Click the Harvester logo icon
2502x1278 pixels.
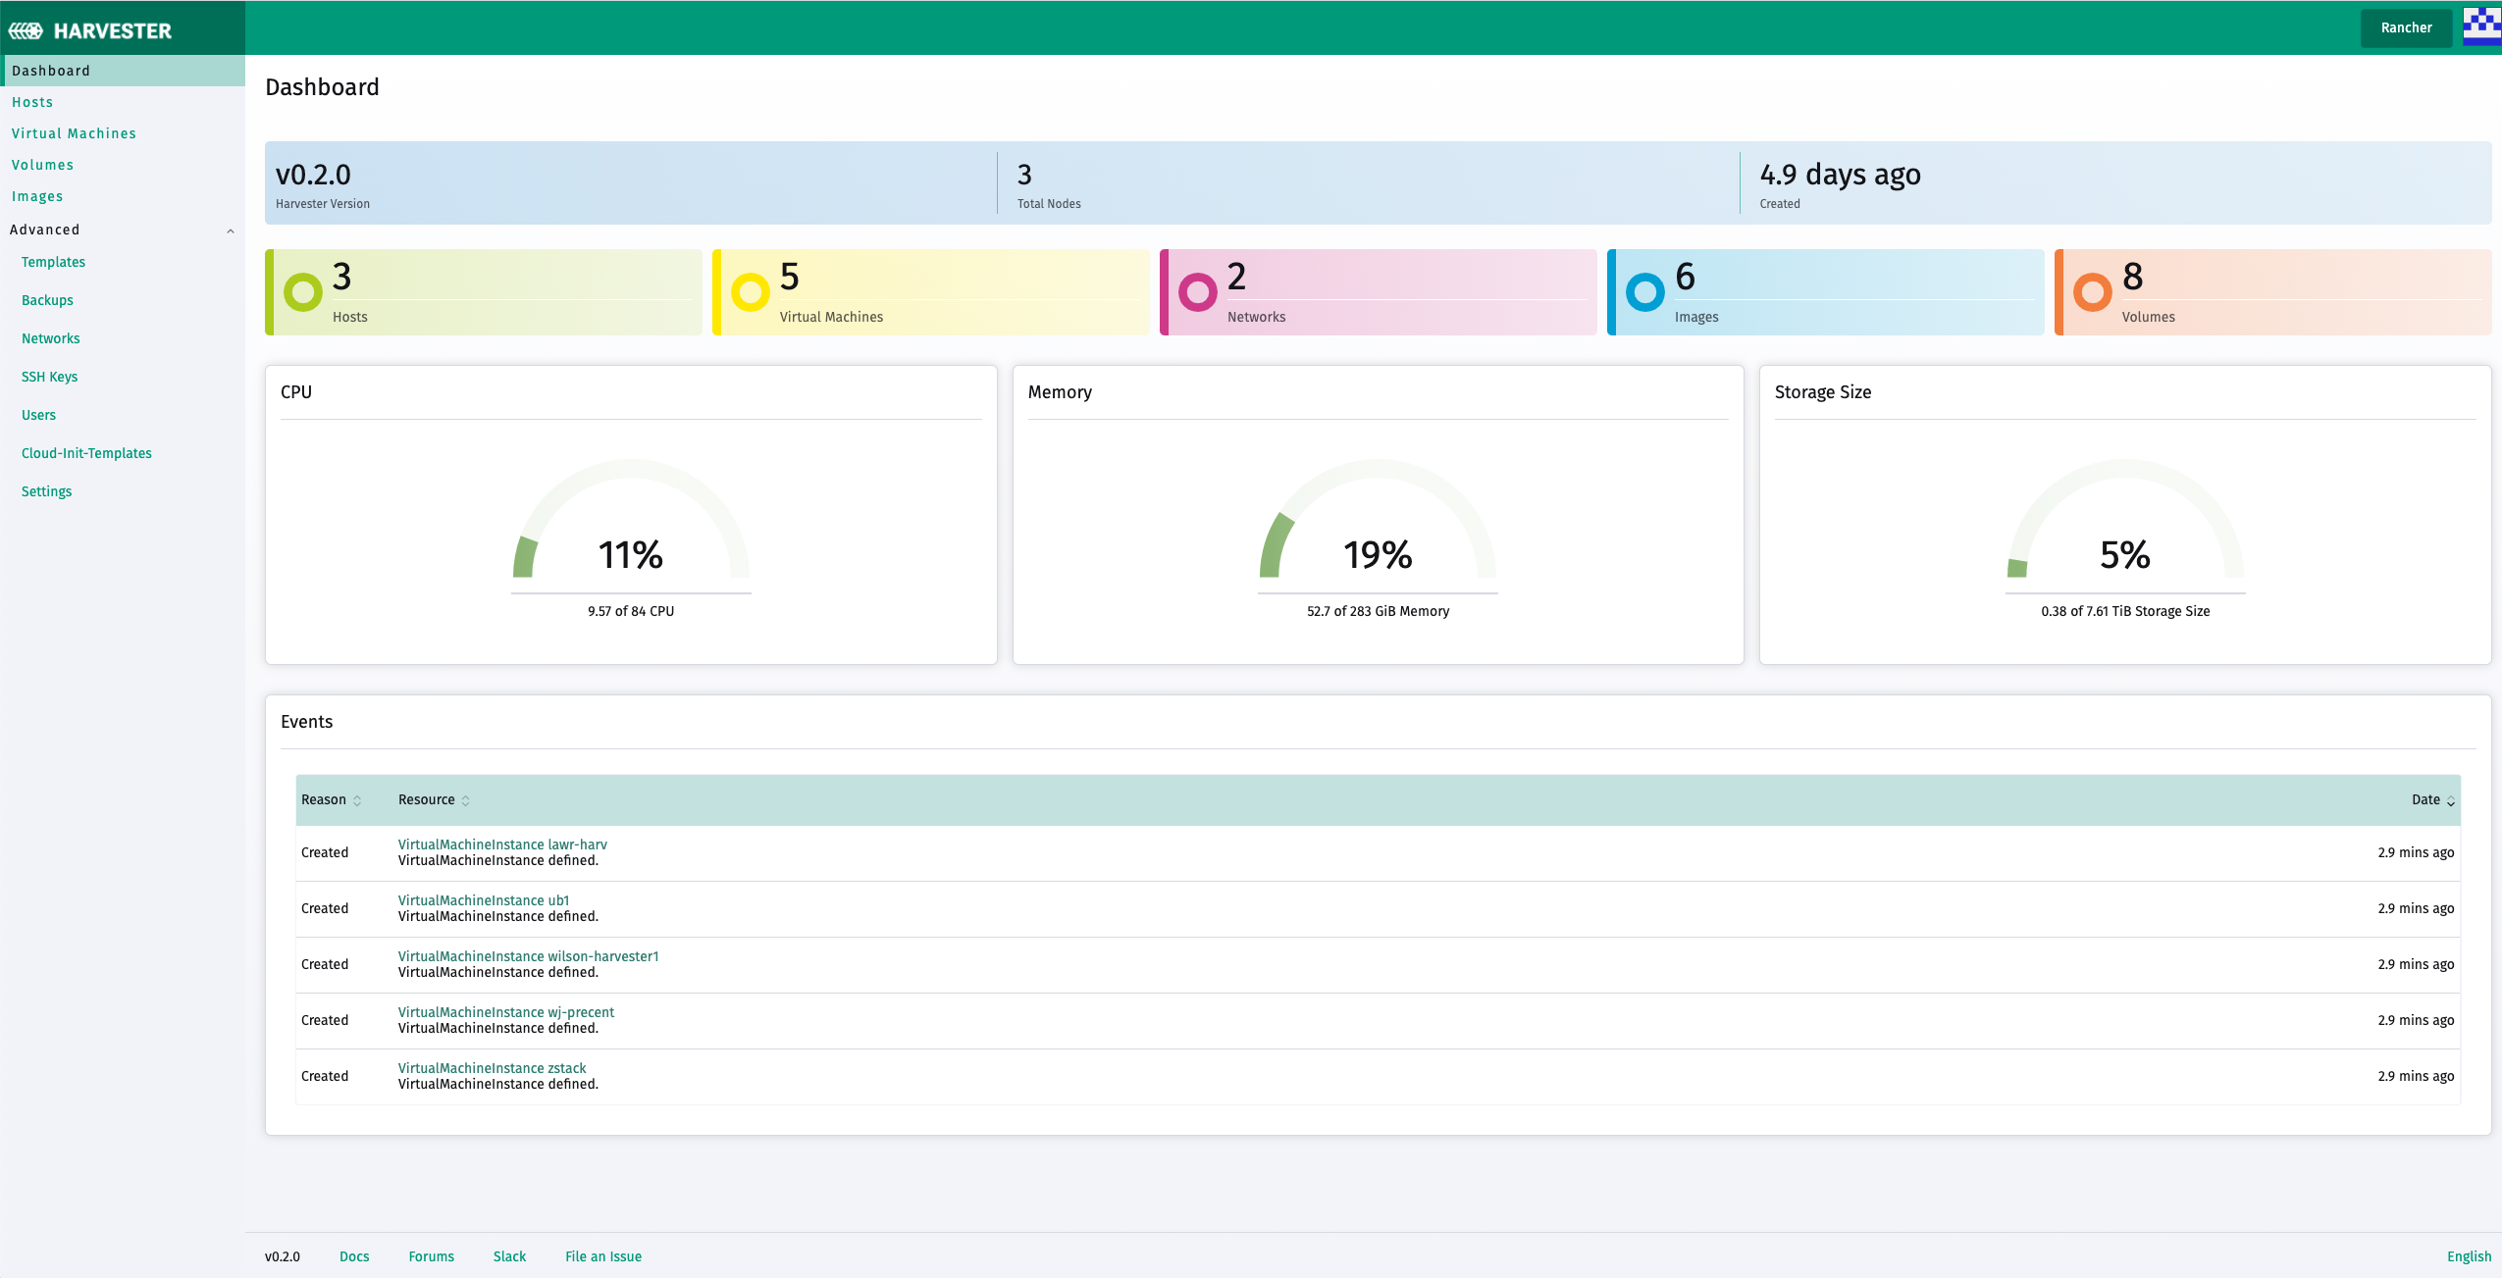pos(26,30)
